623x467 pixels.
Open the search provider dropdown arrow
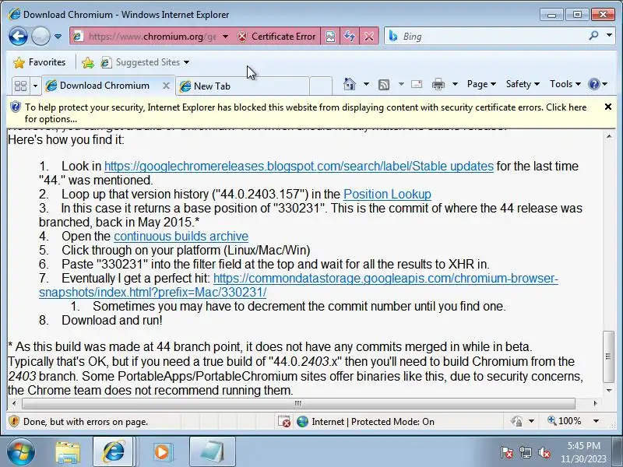click(x=610, y=36)
